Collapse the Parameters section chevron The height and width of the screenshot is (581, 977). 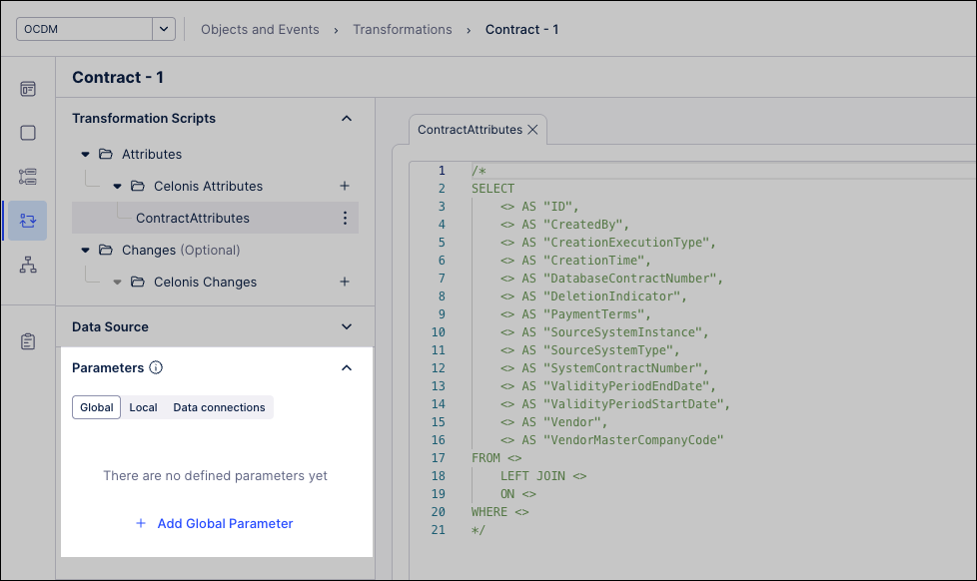coord(347,367)
